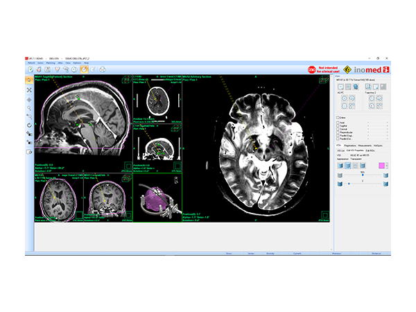Click the first checklist icon in toolbar
The image size is (416, 312).
tap(31, 69)
